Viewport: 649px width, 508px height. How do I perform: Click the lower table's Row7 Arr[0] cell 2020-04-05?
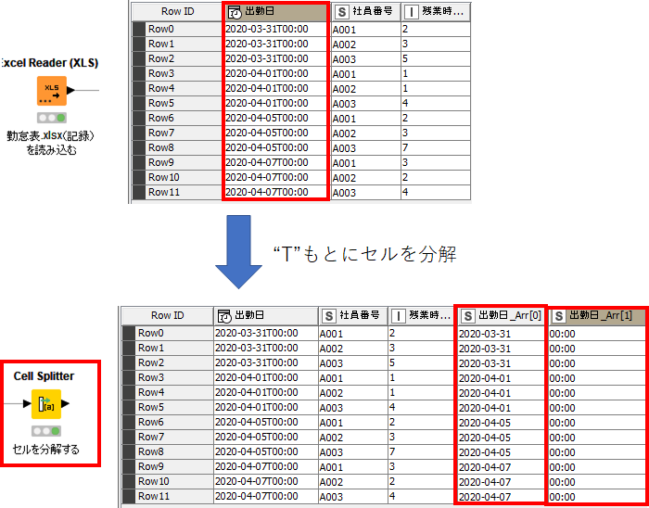tap(501, 438)
